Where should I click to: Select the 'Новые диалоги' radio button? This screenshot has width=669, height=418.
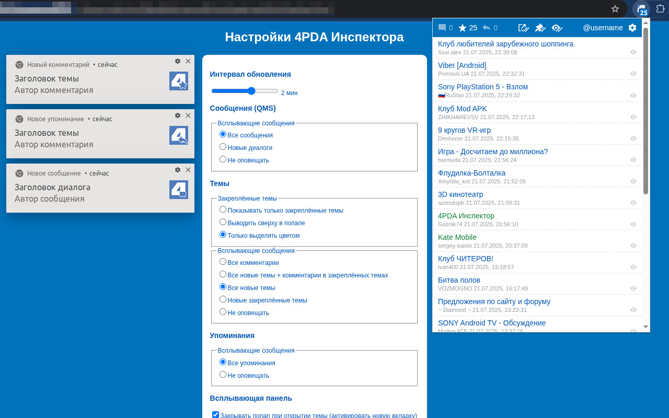pos(223,147)
